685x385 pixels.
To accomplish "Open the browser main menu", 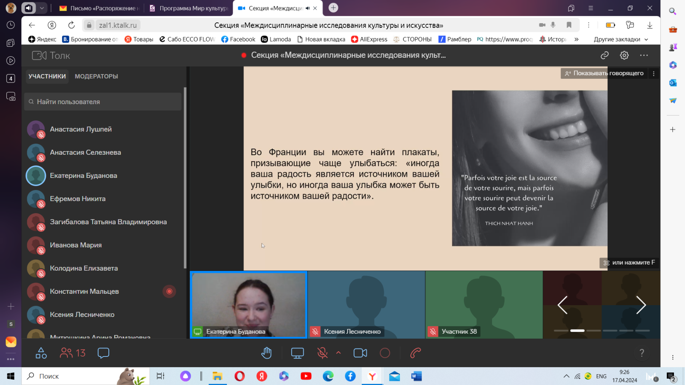I will [x=591, y=8].
